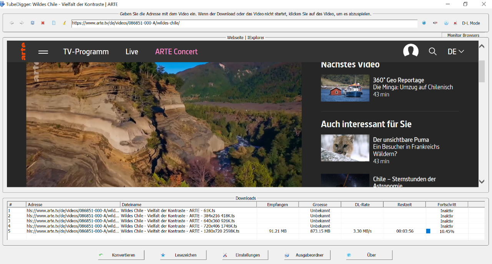Image resolution: width=492 pixels, height=264 pixels.
Task: Click the blue globe icon beside address bar
Action: coord(424,23)
